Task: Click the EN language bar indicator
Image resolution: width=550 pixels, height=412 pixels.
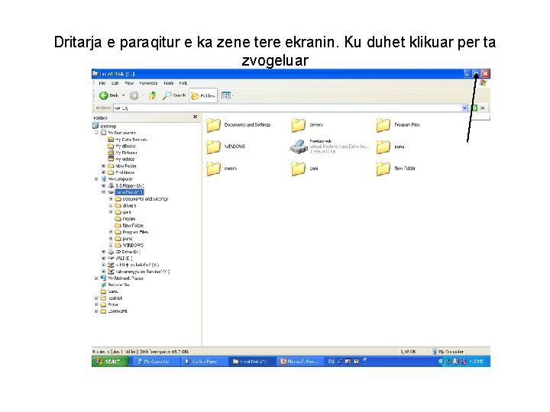Action: coord(331,362)
